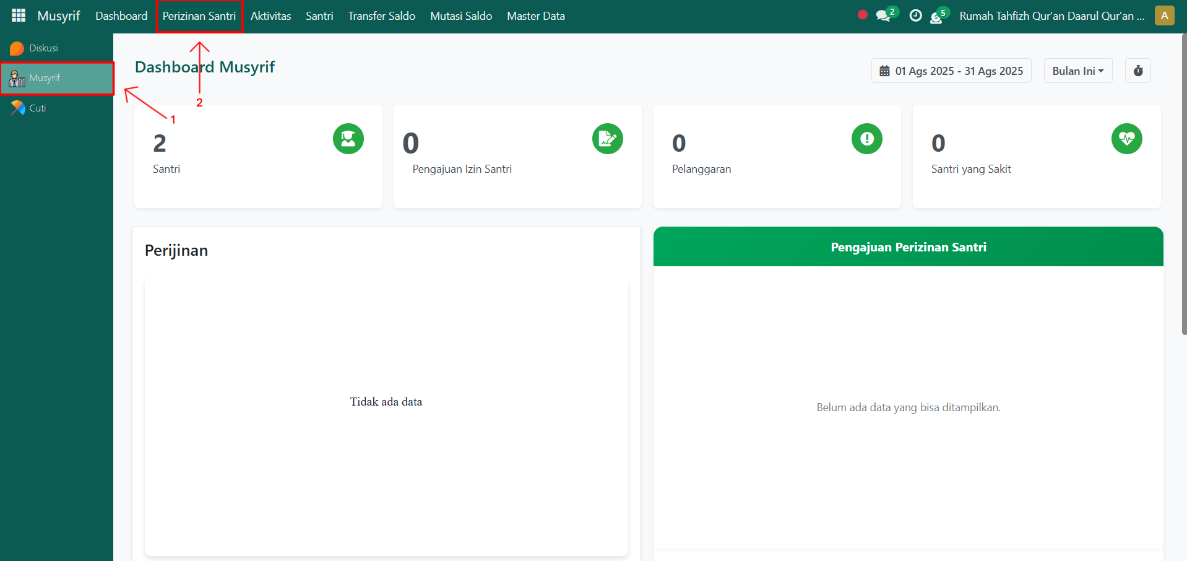Open Diskusi in the sidebar
The image size is (1187, 561).
43,48
